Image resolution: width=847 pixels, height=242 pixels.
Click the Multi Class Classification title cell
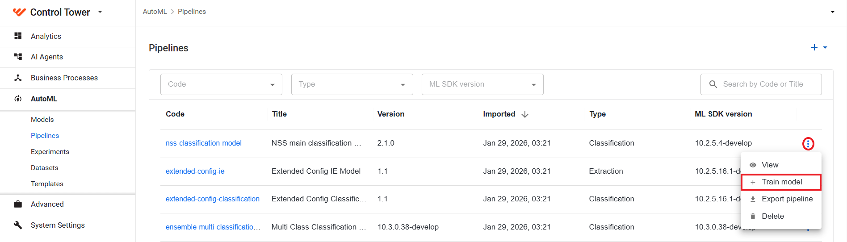coord(319,227)
